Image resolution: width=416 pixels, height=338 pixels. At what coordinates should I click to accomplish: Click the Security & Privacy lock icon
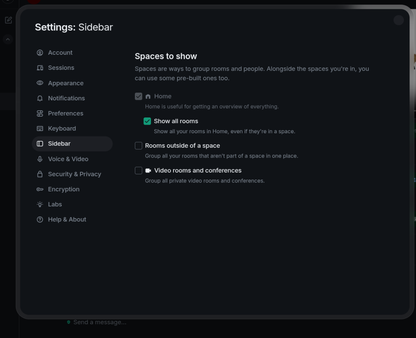(x=40, y=174)
